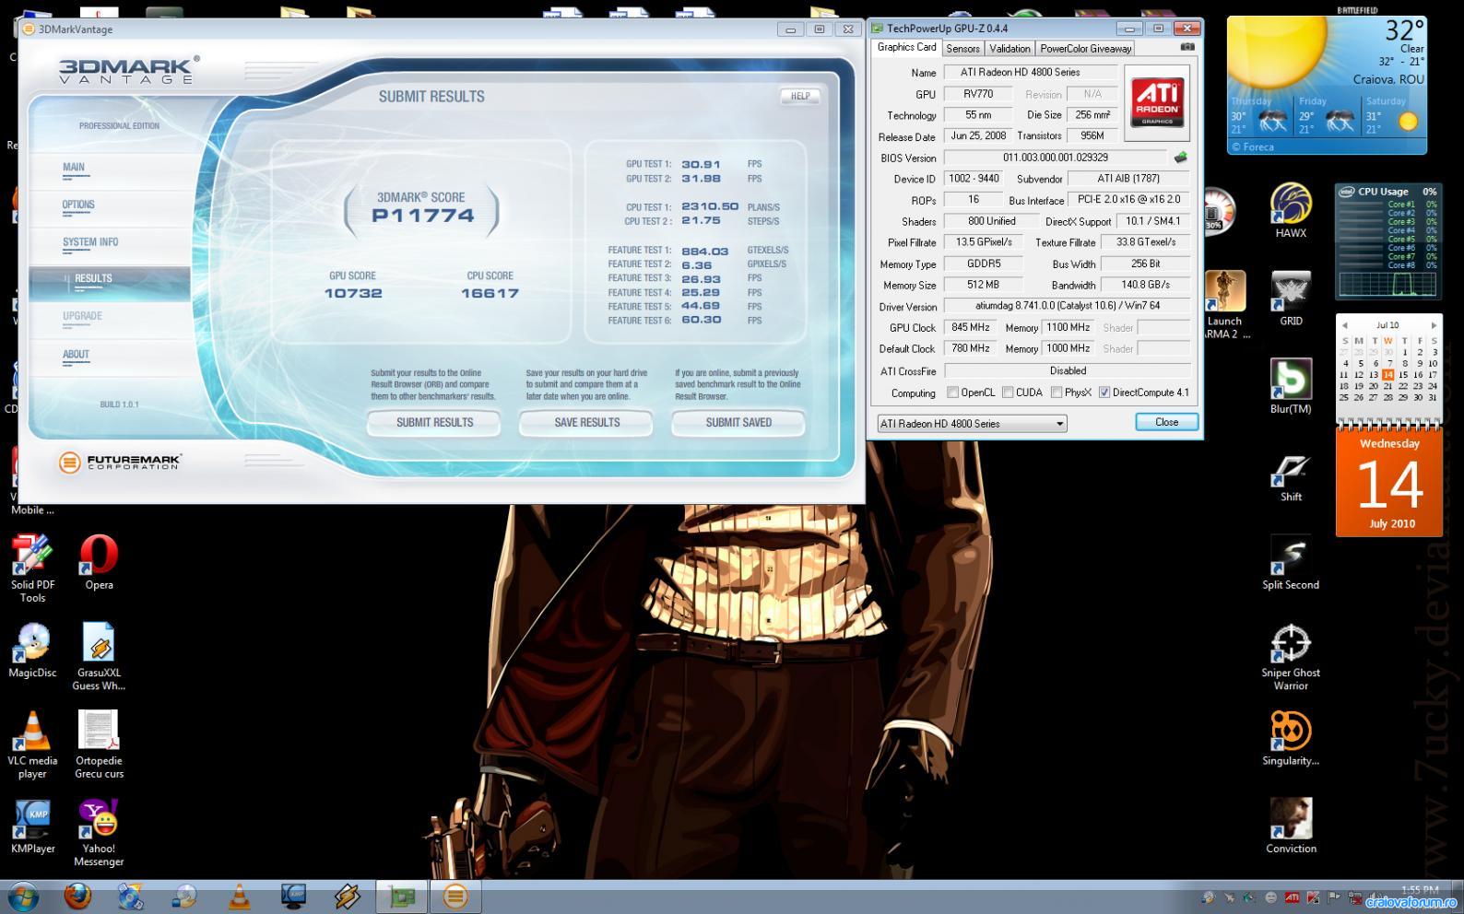Screen dimensions: 1464x914
Task: Open the Windows Start orb
Action: click(22, 896)
